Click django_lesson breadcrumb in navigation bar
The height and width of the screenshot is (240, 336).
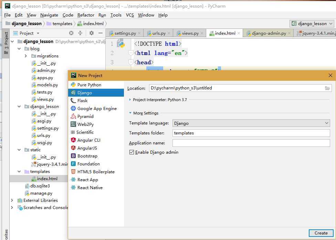pyautogui.click(x=24, y=24)
